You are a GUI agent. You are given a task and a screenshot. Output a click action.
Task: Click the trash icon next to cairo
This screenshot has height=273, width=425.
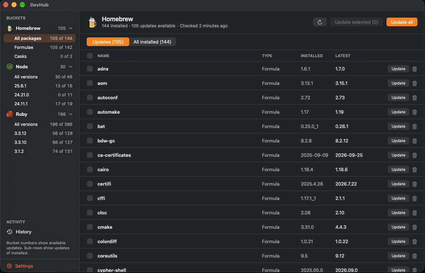(415, 169)
